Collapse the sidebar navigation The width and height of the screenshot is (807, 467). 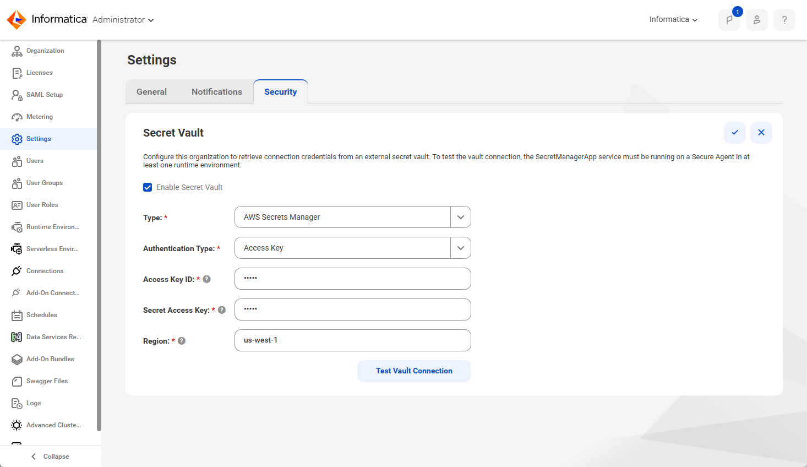(x=50, y=457)
